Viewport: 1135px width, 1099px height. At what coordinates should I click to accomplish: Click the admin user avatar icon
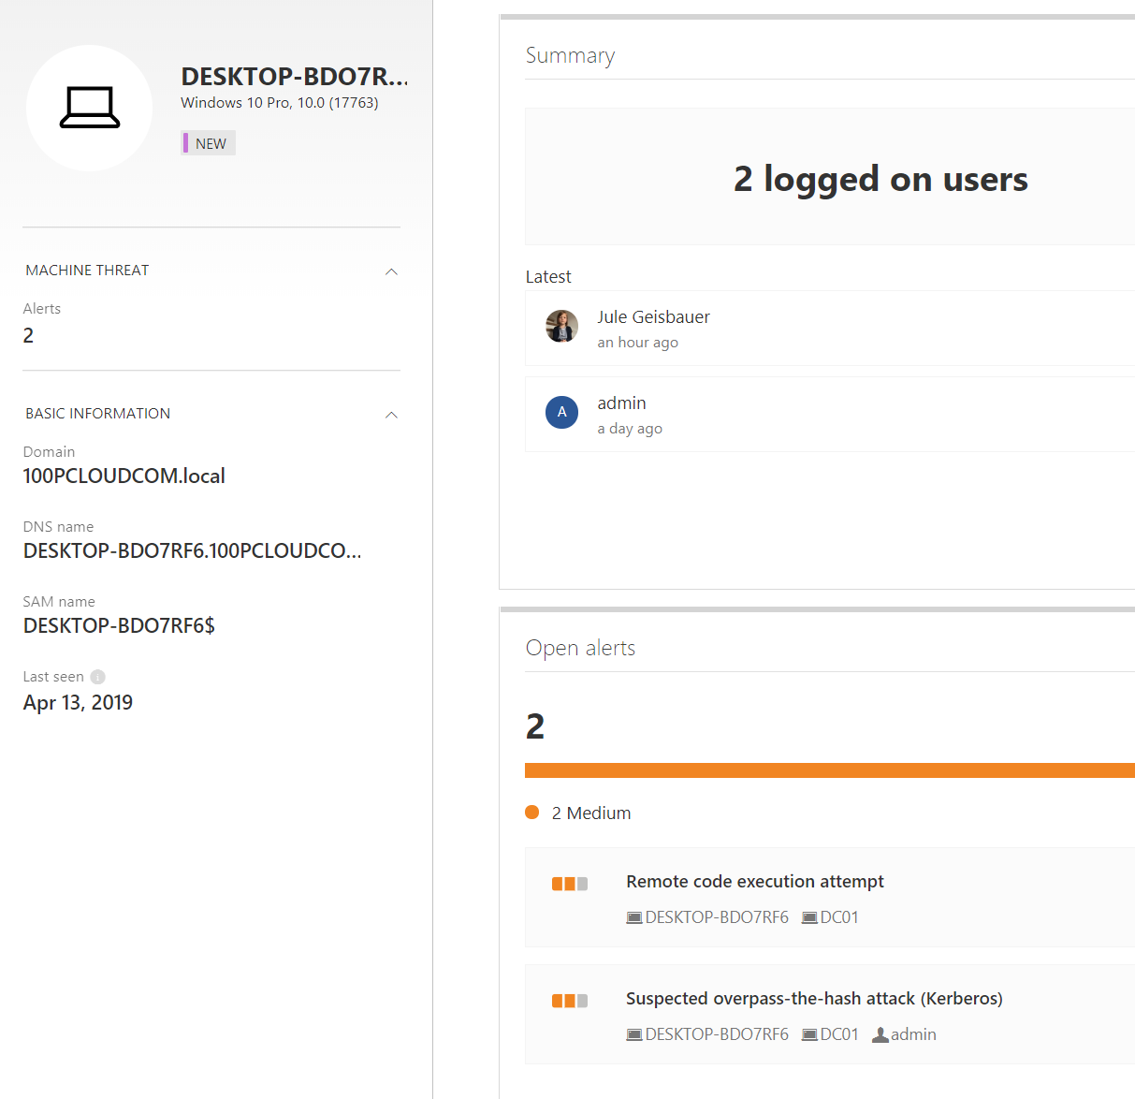[x=561, y=412]
